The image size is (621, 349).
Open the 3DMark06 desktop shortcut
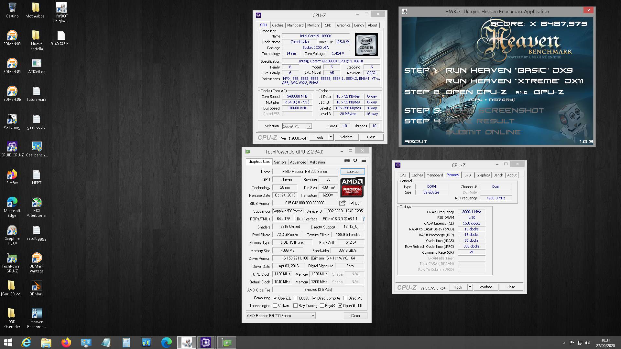[x=12, y=94]
